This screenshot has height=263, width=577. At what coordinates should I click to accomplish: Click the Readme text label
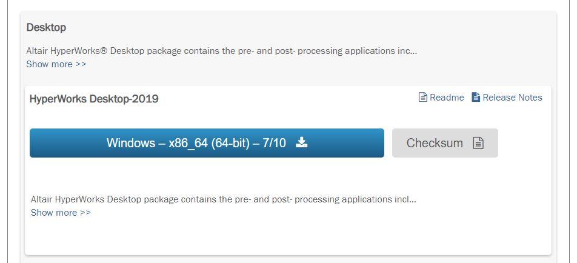point(447,98)
